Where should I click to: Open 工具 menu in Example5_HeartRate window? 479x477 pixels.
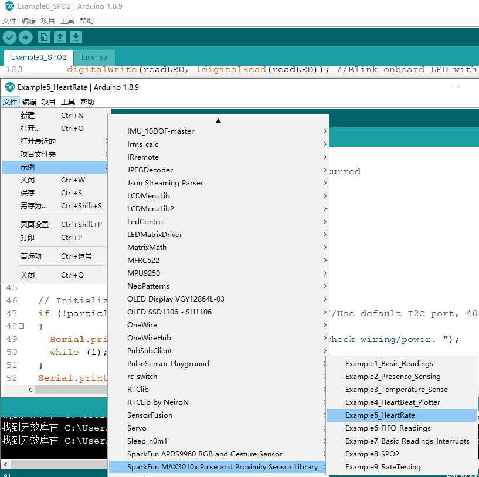pos(67,102)
